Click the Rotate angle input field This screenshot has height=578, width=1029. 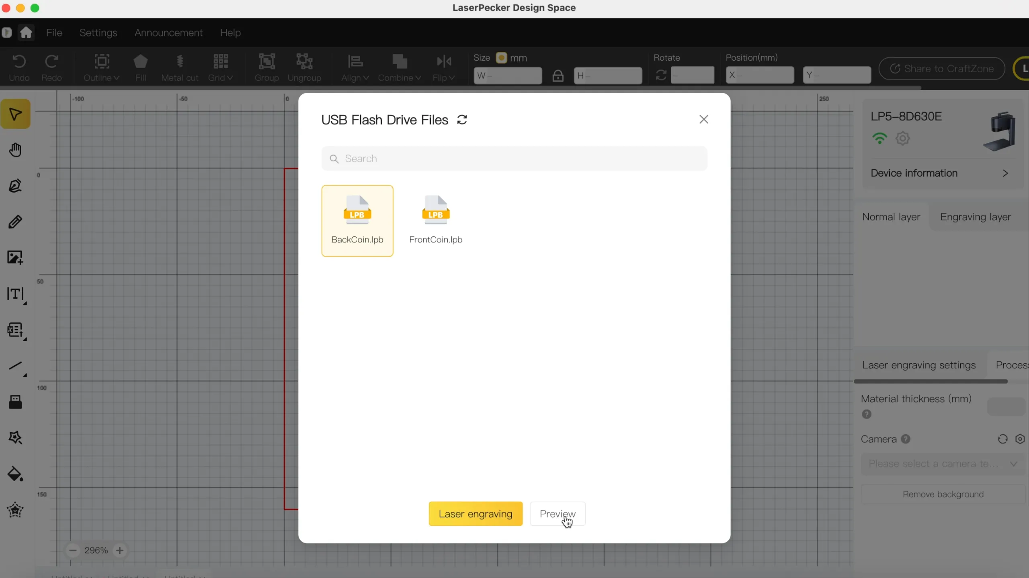coord(693,75)
